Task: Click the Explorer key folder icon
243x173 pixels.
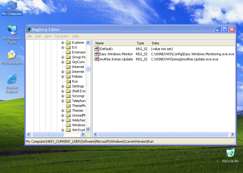Action: click(x=68, y=42)
